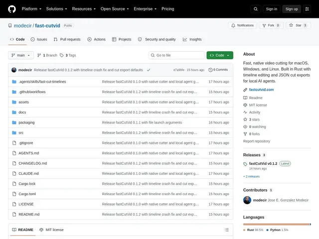
Task: Focus the Go to file search field
Action: pyautogui.click(x=176, y=55)
